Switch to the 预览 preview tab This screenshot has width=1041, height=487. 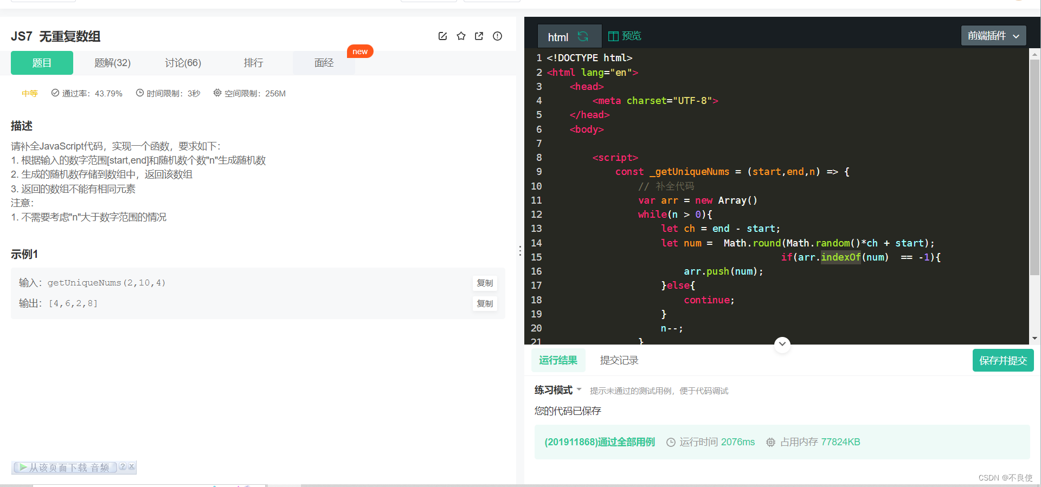(x=625, y=36)
